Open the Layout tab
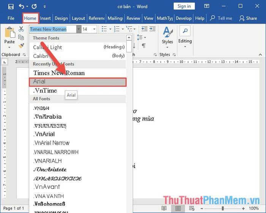 (78, 18)
